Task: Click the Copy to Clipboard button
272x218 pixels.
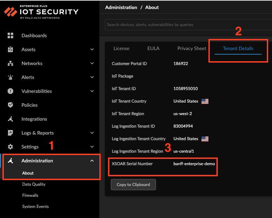Action: 133,185
